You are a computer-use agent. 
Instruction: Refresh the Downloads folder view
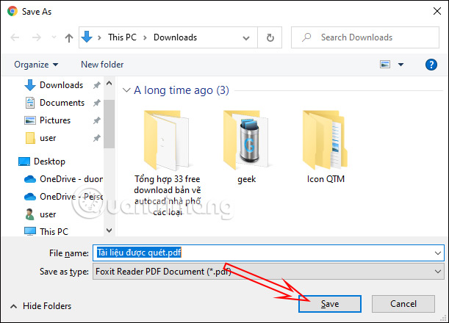pyautogui.click(x=270, y=37)
